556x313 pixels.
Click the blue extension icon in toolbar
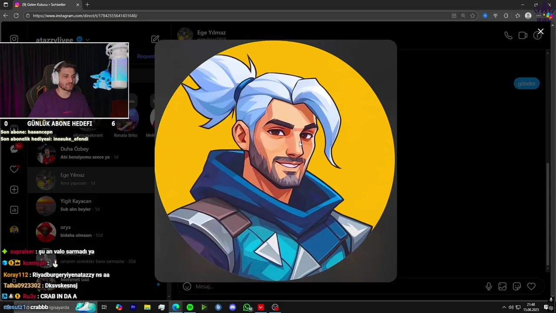[x=485, y=16]
